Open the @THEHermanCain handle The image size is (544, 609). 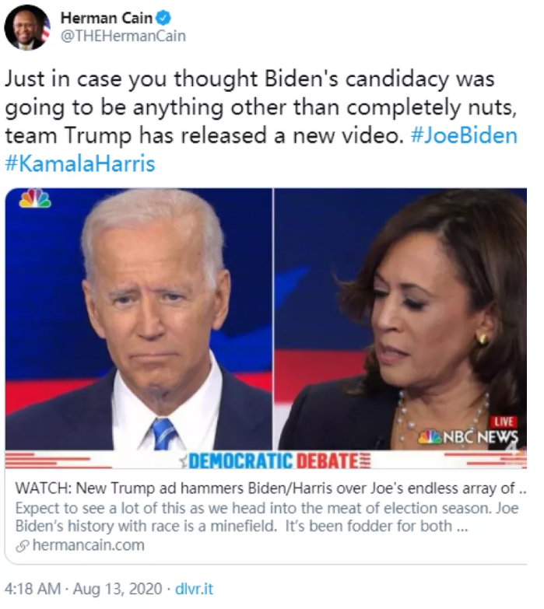123,36
